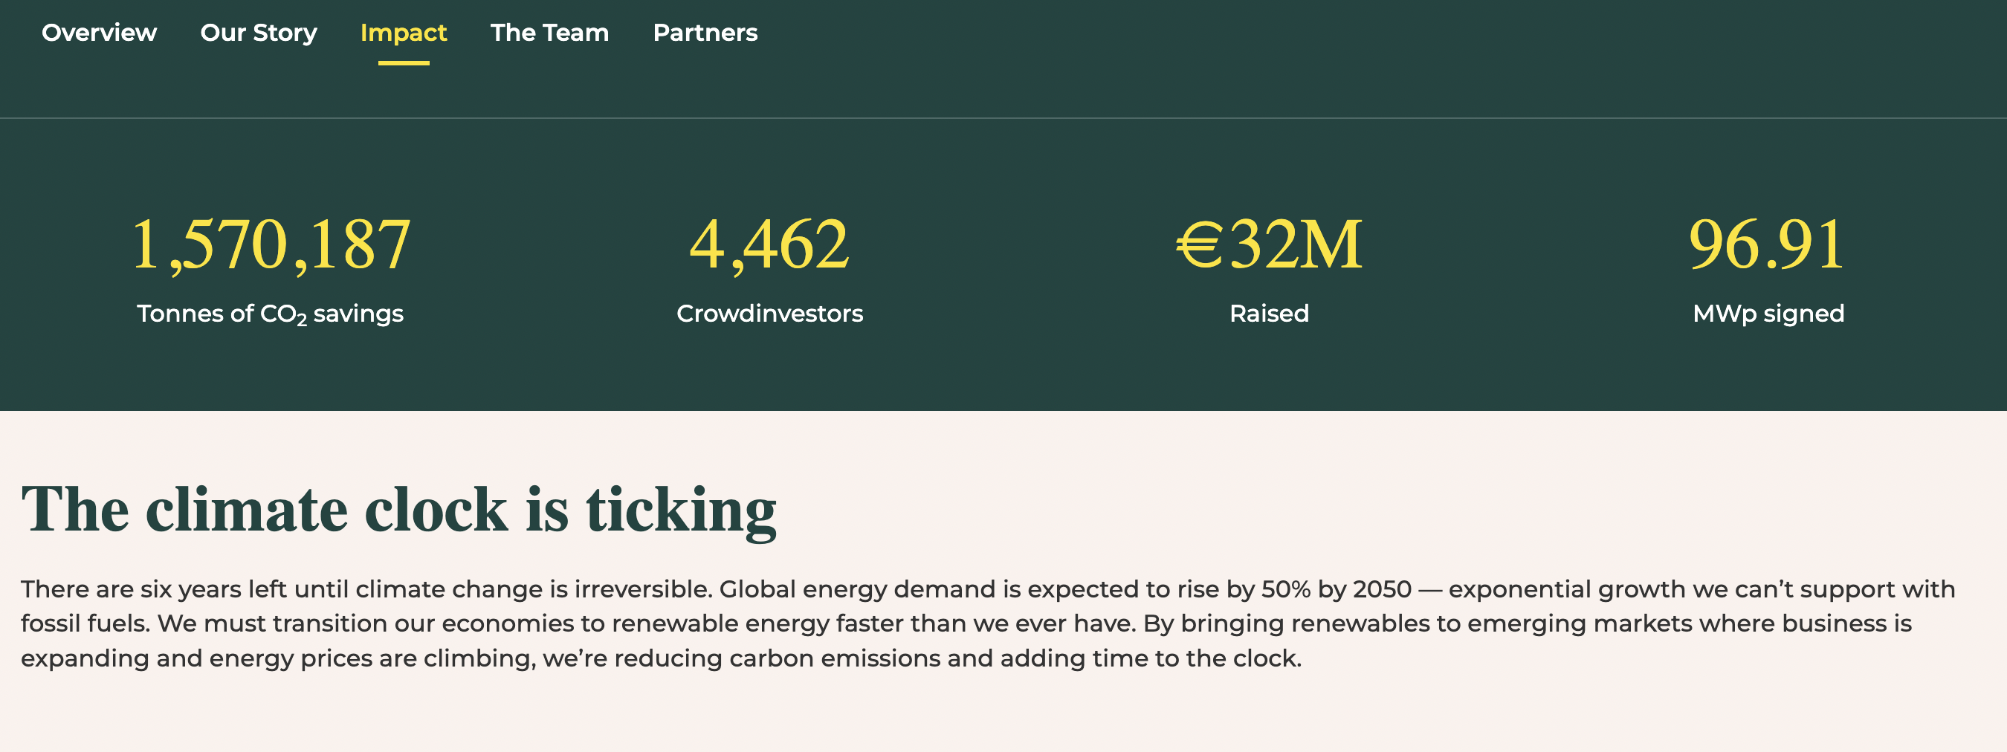Viewport: 2007px width, 752px height.
Task: Go to The Team section
Action: point(549,33)
